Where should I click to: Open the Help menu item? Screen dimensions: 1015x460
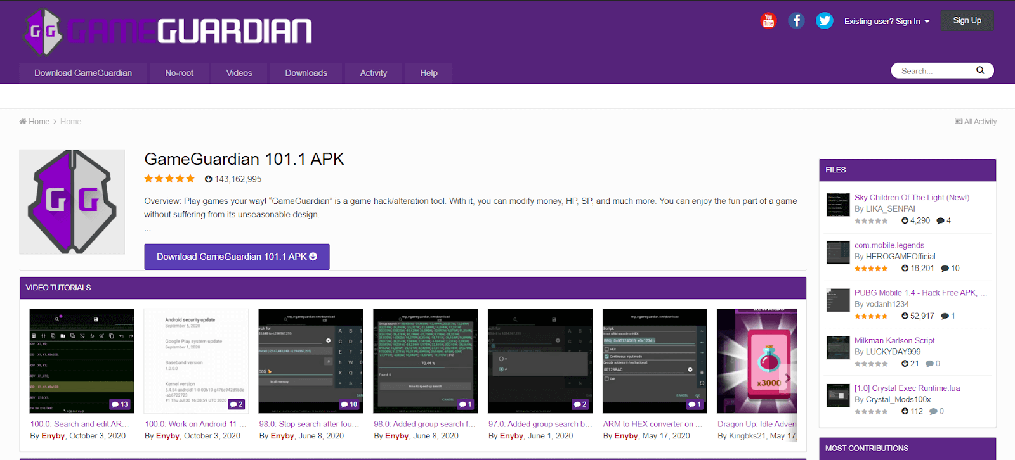tap(429, 73)
